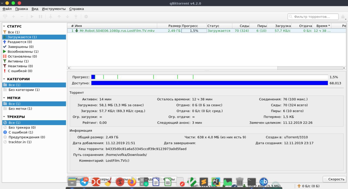348x189 pixels.
Task: Open the Инструменты menu
Action: tap(54, 9)
